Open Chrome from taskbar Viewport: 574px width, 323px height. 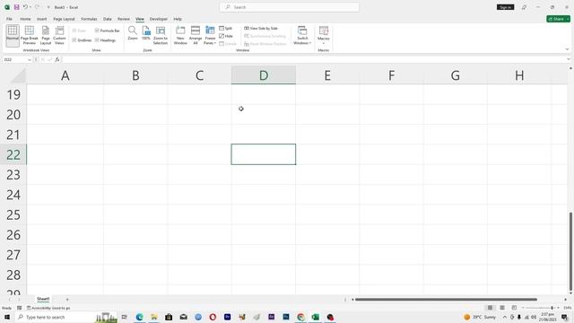pos(301,317)
